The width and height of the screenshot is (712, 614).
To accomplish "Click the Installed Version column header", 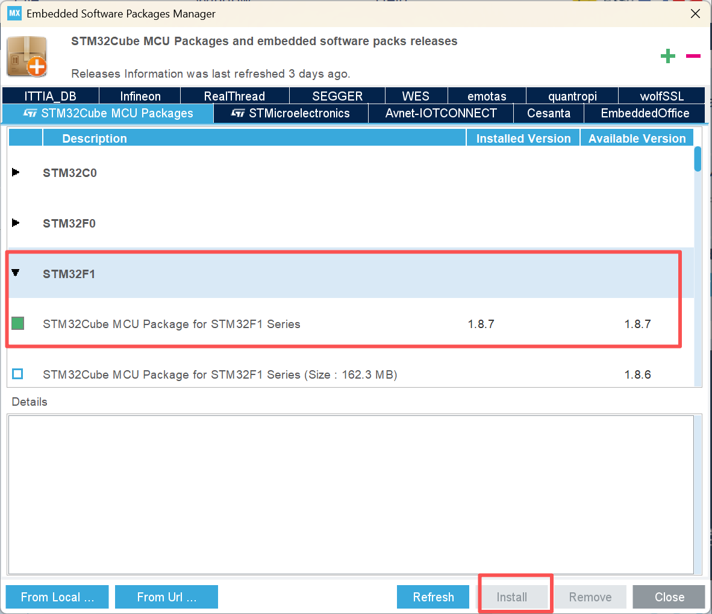I will click(x=523, y=138).
